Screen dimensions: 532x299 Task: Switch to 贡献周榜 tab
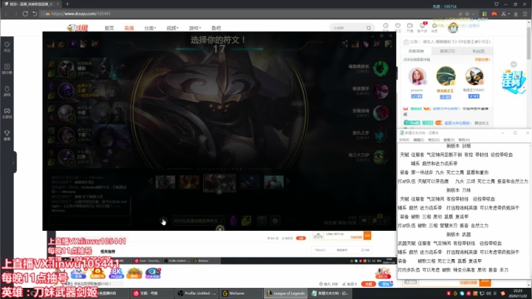(x=416, y=51)
